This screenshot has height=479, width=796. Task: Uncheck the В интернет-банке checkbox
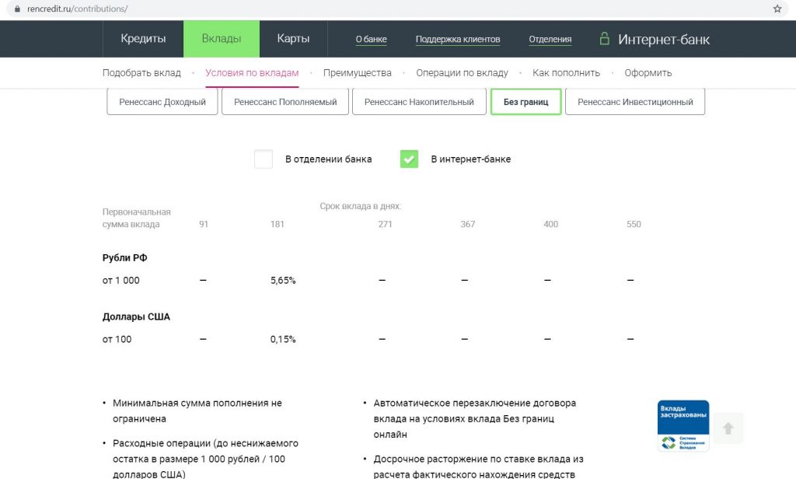pos(409,159)
